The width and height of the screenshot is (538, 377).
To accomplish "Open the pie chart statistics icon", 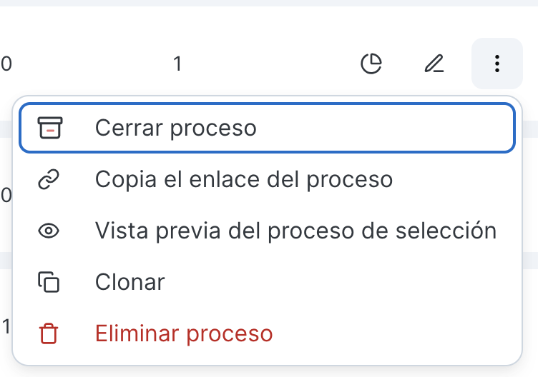I will click(371, 64).
